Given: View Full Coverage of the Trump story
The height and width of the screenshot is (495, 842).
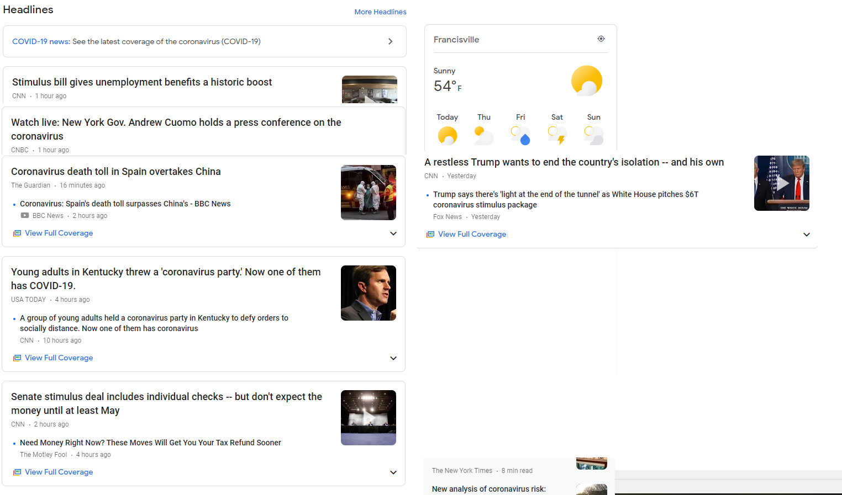Looking at the screenshot, I should click(472, 234).
